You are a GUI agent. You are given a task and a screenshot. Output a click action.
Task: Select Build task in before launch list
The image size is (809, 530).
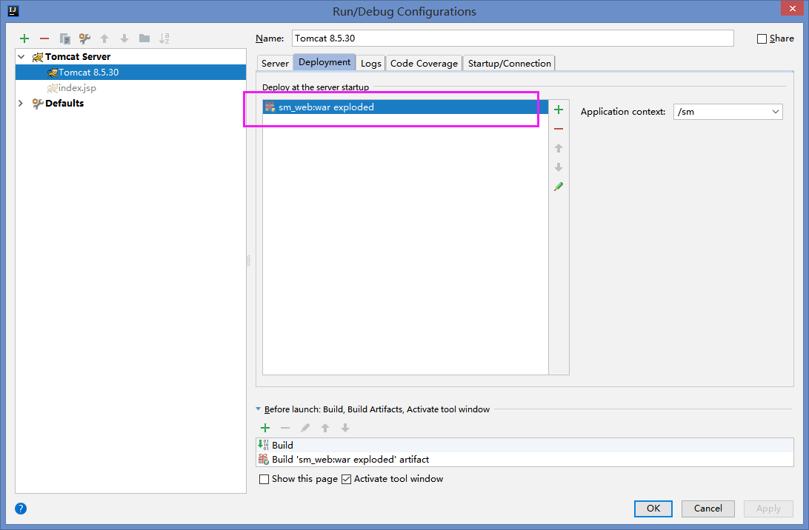pos(525,445)
